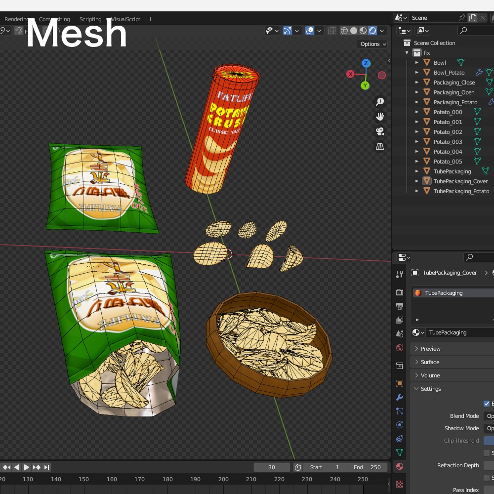Click the mesh data icon on Potato_003 row
This screenshot has width=494, height=494.
coord(477,141)
